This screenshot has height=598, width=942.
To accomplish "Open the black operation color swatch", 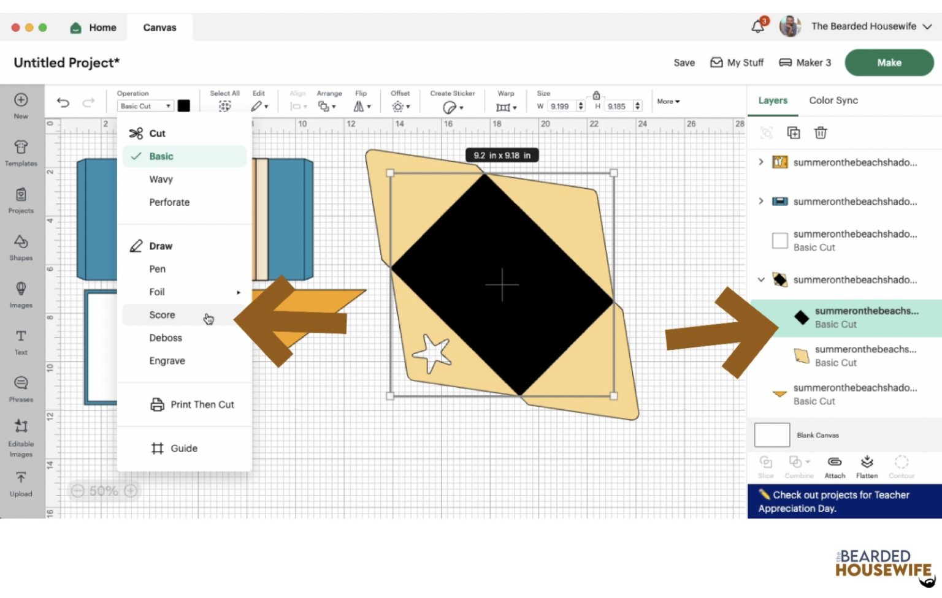I will (x=184, y=106).
